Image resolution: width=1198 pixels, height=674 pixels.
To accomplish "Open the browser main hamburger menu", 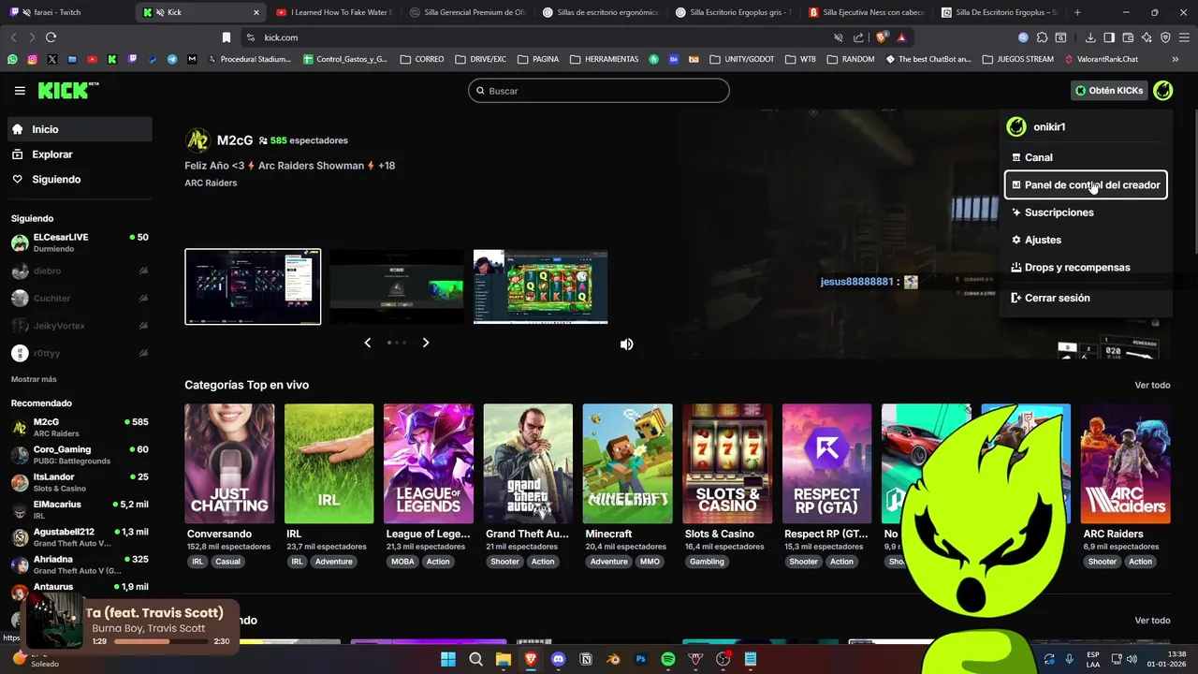I will [1184, 37].
